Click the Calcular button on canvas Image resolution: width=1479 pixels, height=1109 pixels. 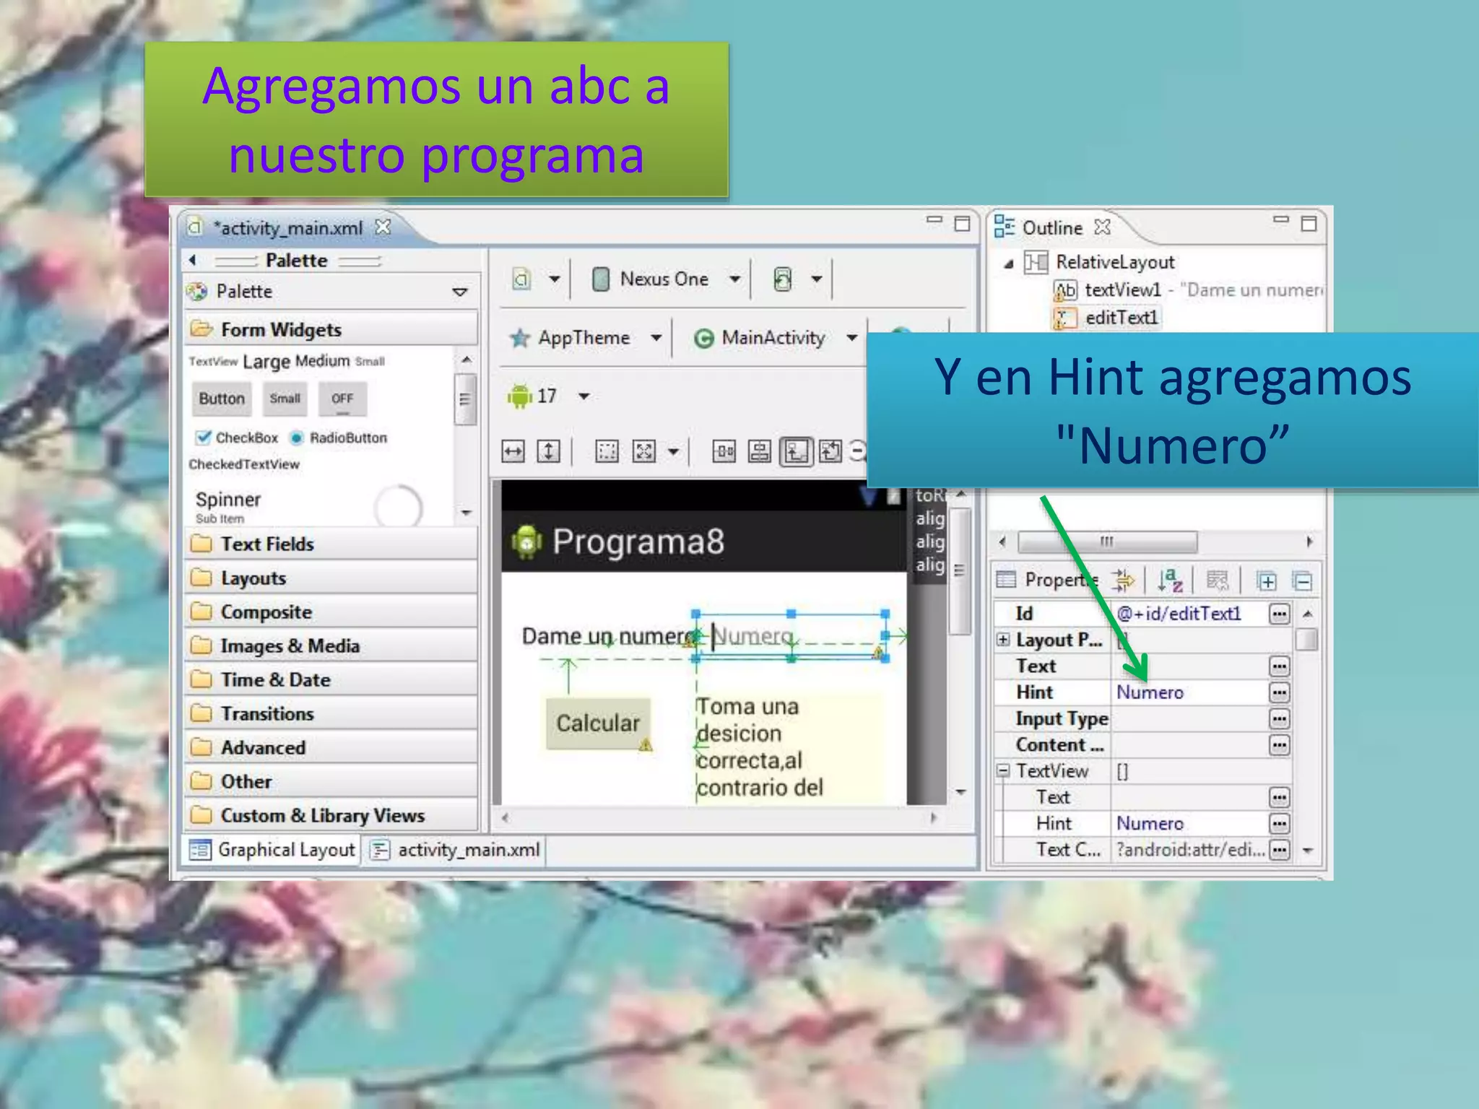coord(598,723)
